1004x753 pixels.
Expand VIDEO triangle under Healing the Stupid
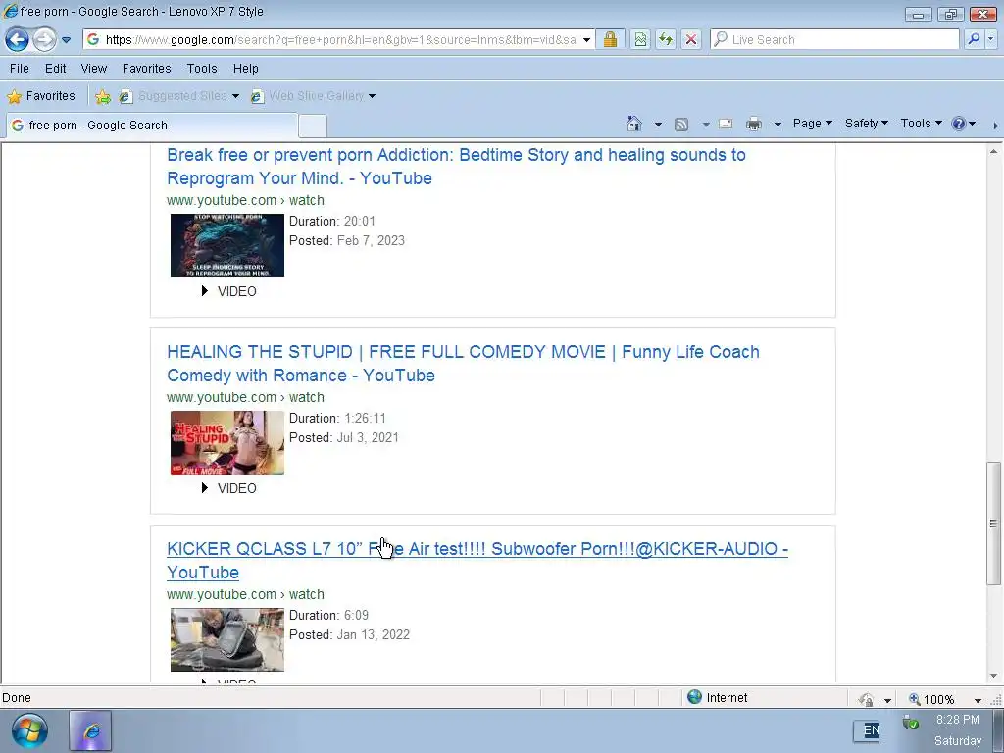[x=205, y=488]
